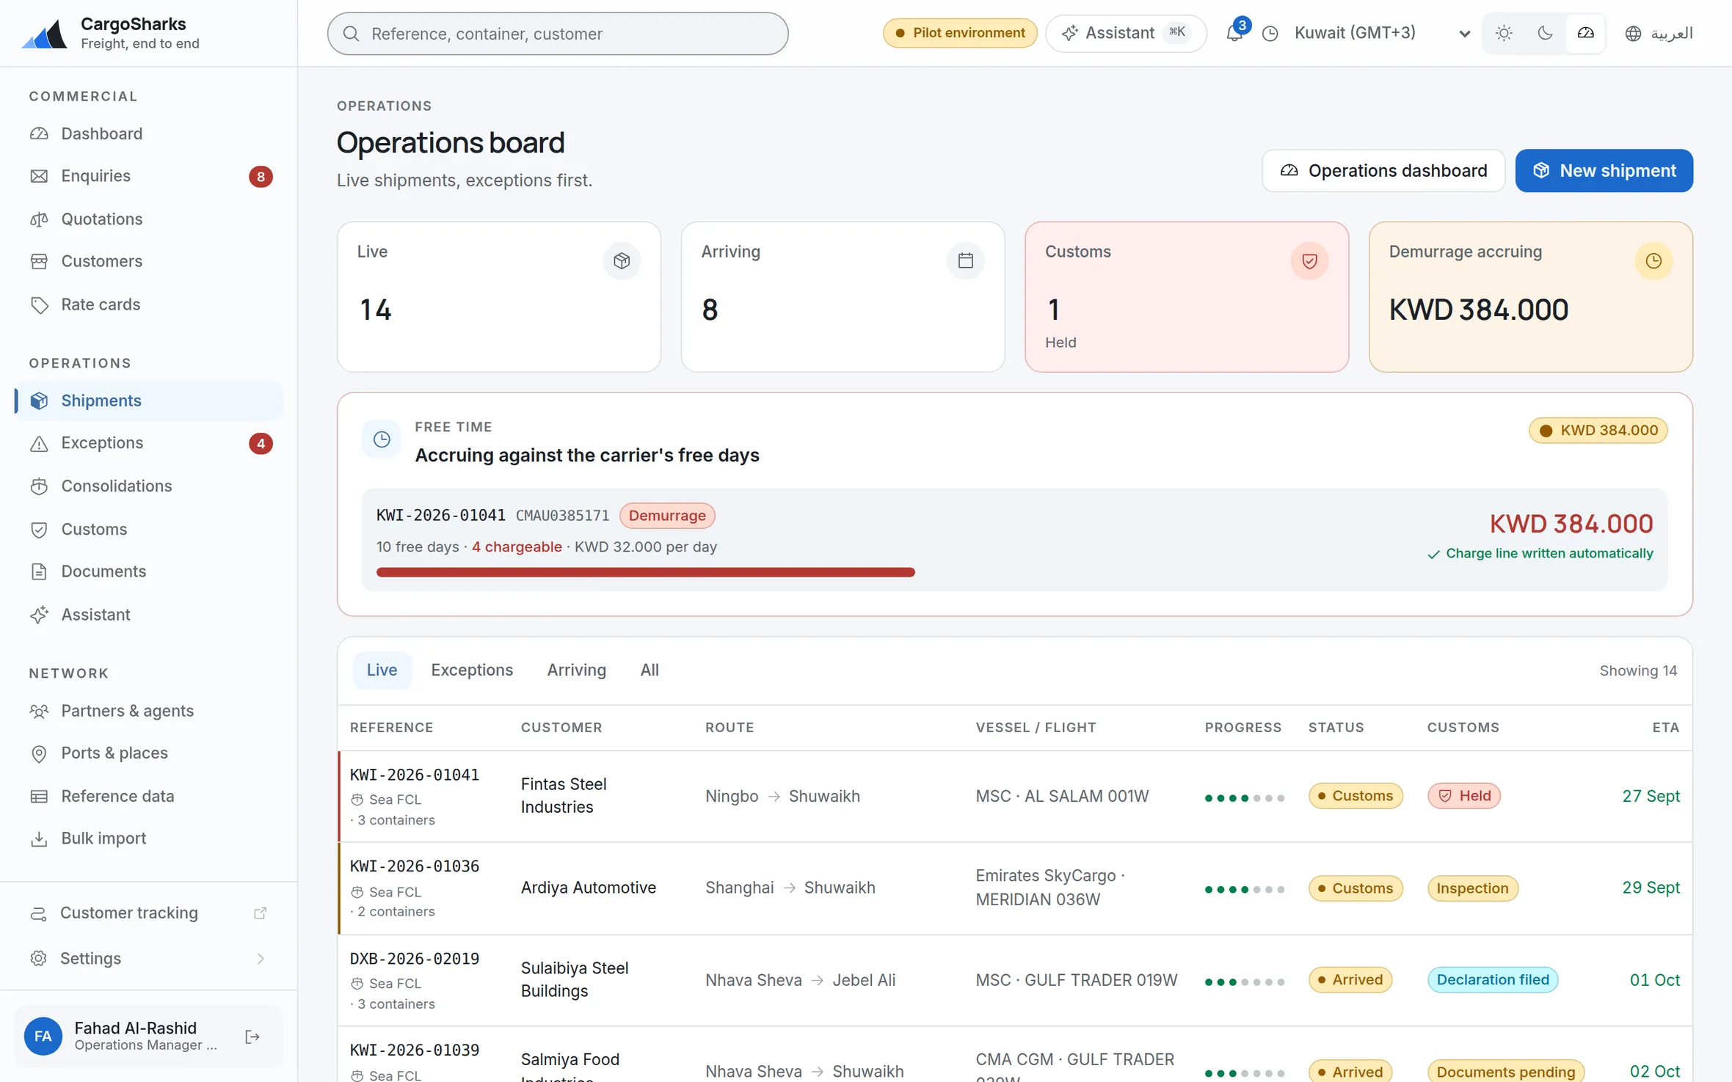1732x1082 pixels.
Task: Open the notifications bell
Action: click(1234, 33)
